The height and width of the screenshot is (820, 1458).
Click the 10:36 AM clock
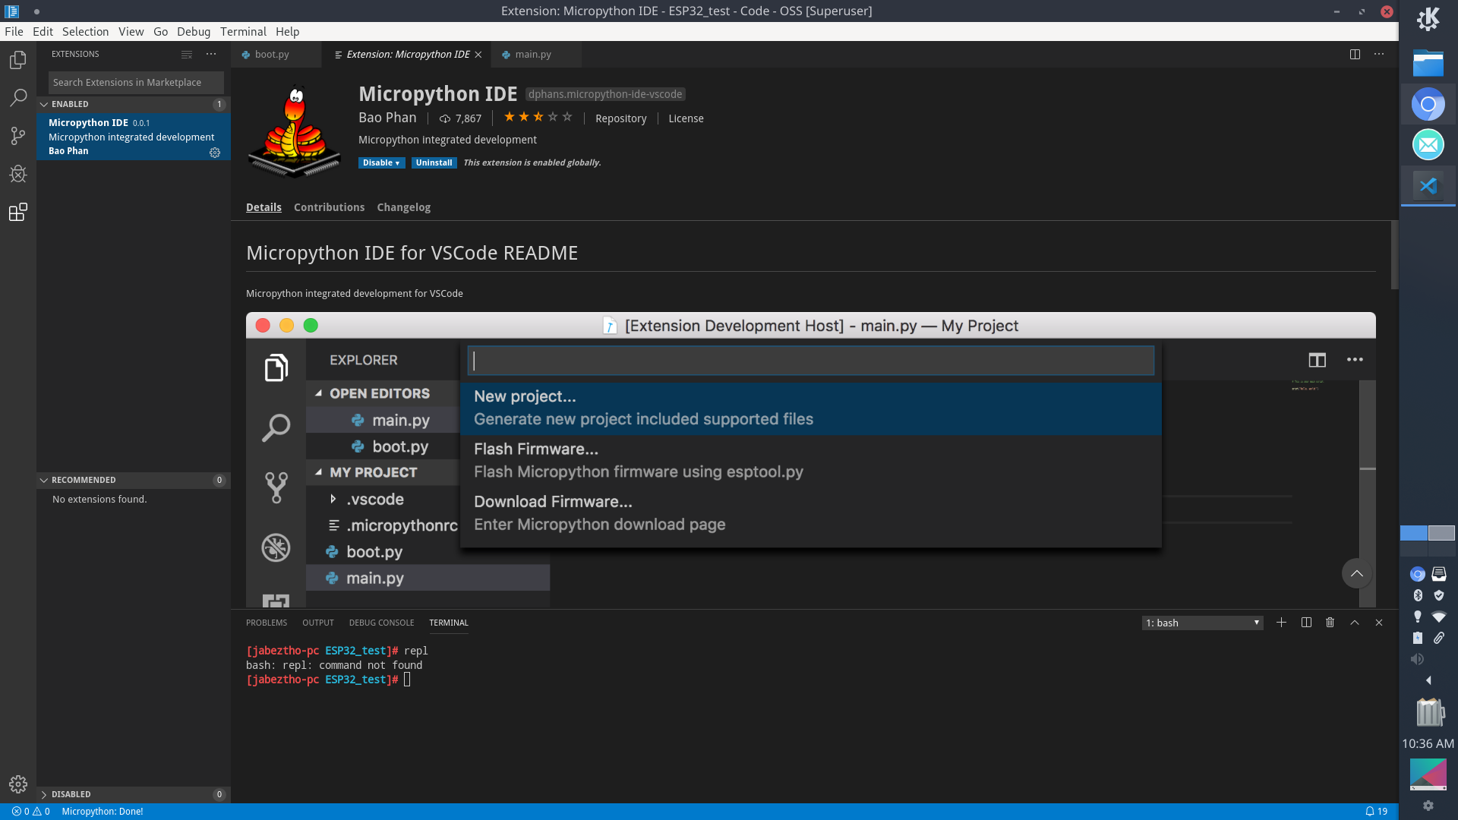coord(1428,743)
